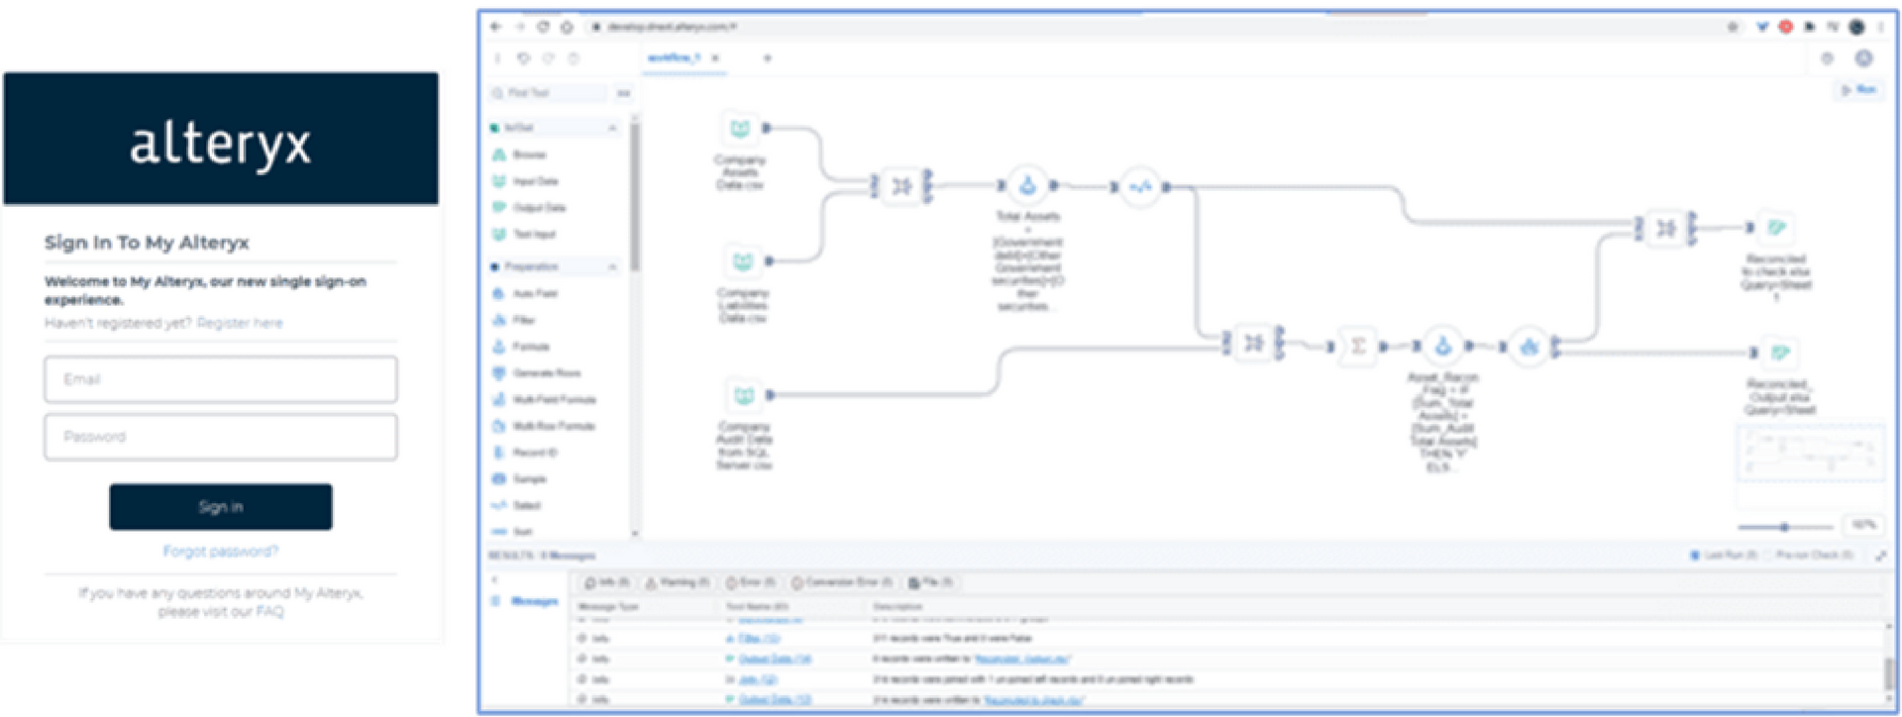Select Company Audit Data input node
1902x717 pixels.
click(744, 396)
